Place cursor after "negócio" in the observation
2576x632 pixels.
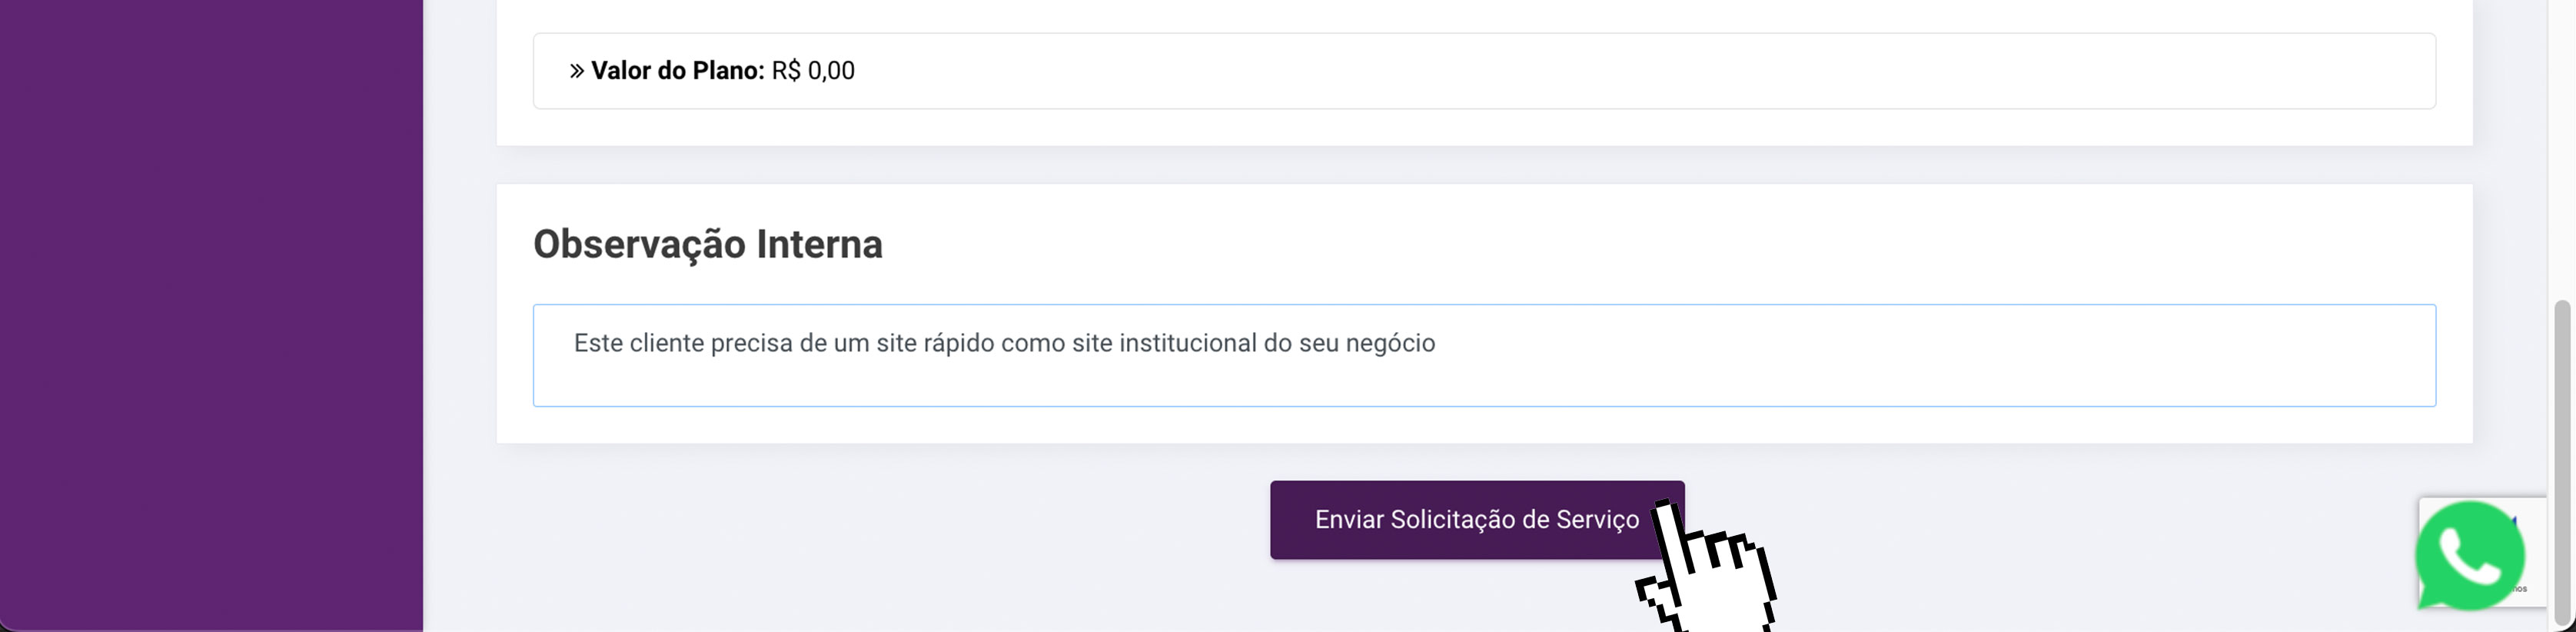[x=1437, y=343]
